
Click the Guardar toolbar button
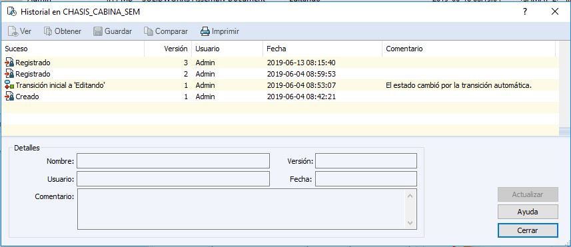(113, 31)
